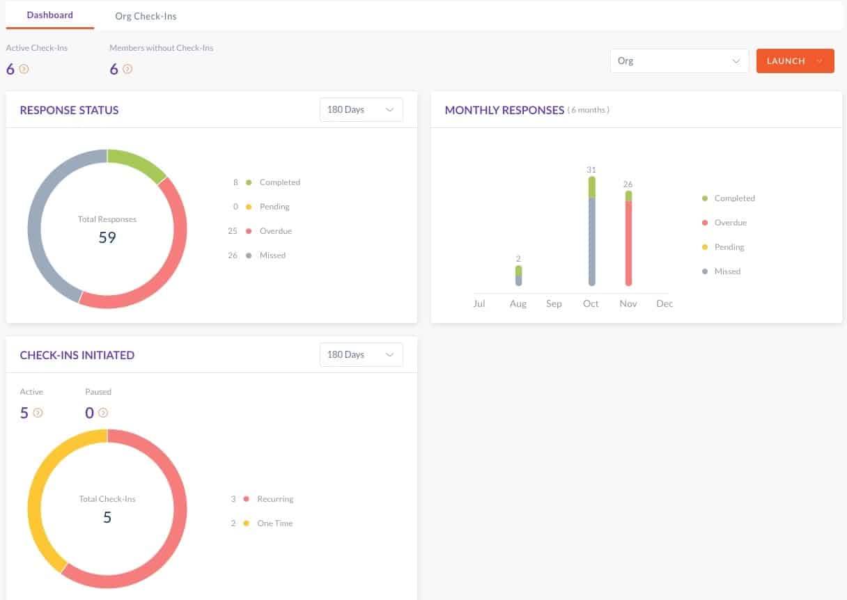The image size is (847, 600).
Task: Click count 25 beside Overdue
Action: click(233, 231)
